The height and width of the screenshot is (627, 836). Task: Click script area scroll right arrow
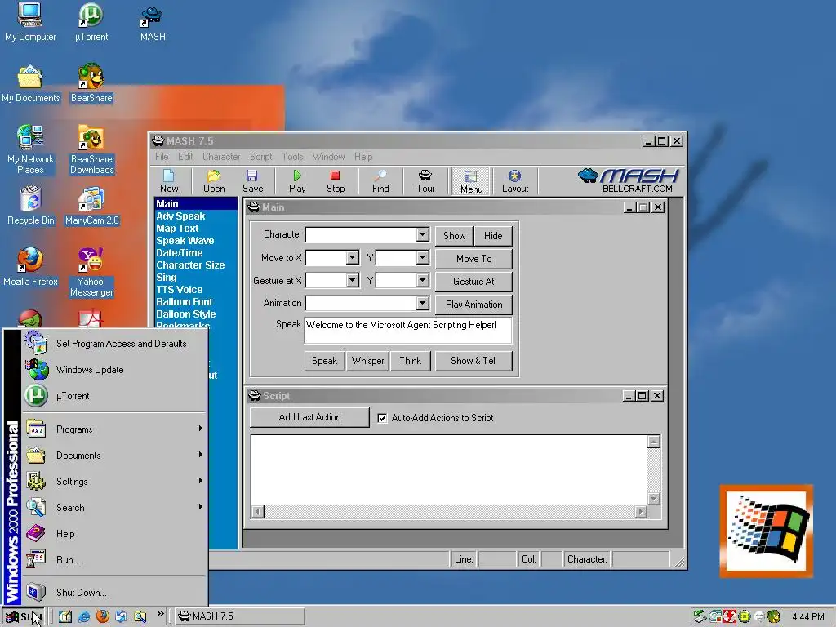coord(641,512)
